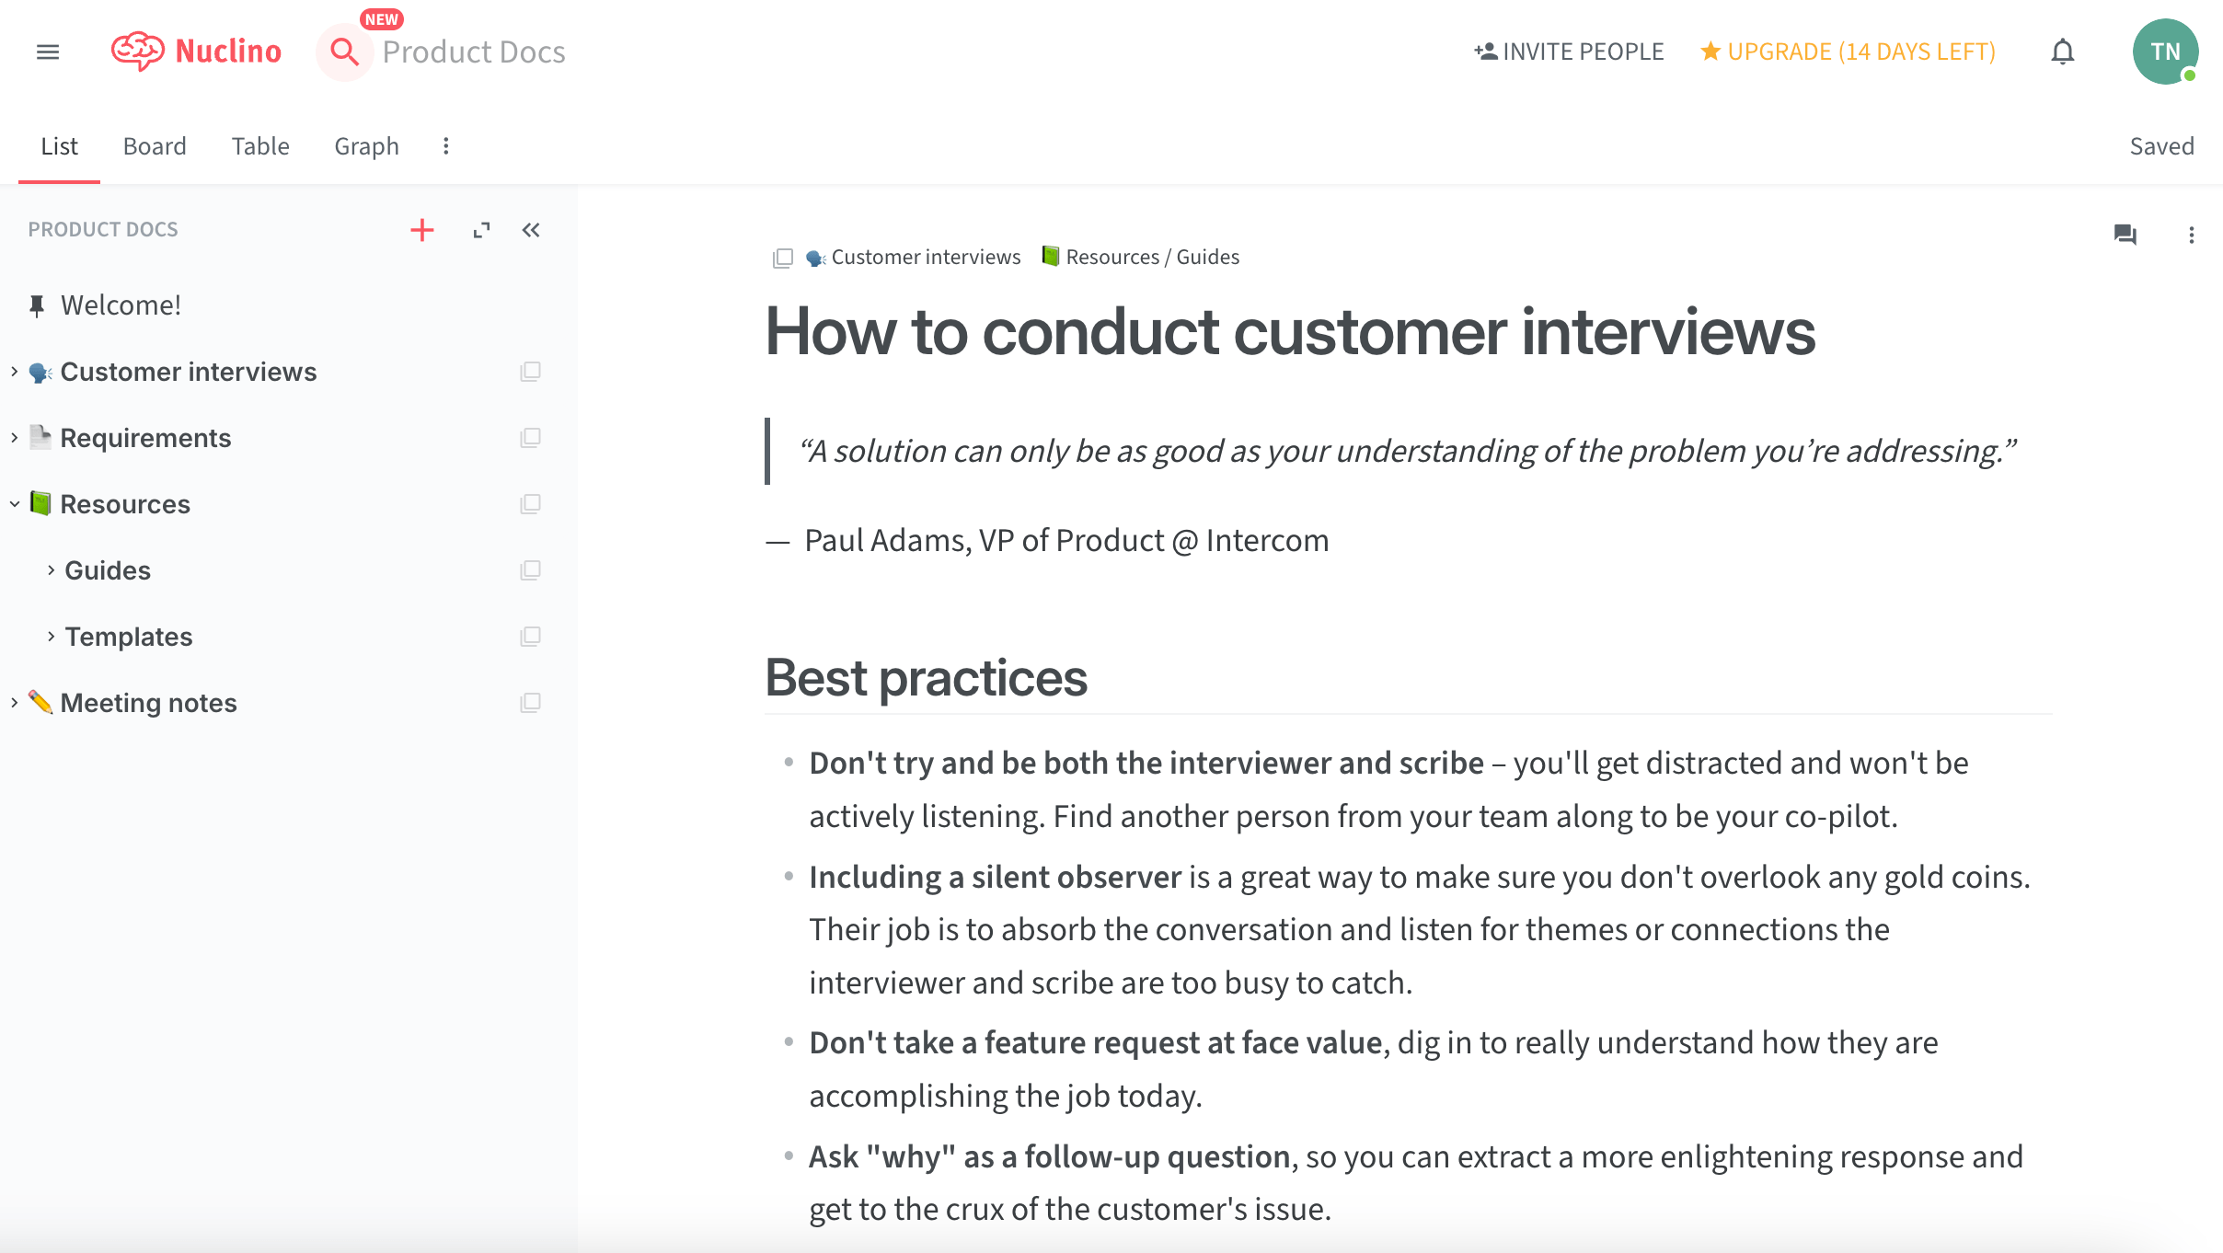
Task: Click the user avatar icon TN
Action: (x=2165, y=51)
